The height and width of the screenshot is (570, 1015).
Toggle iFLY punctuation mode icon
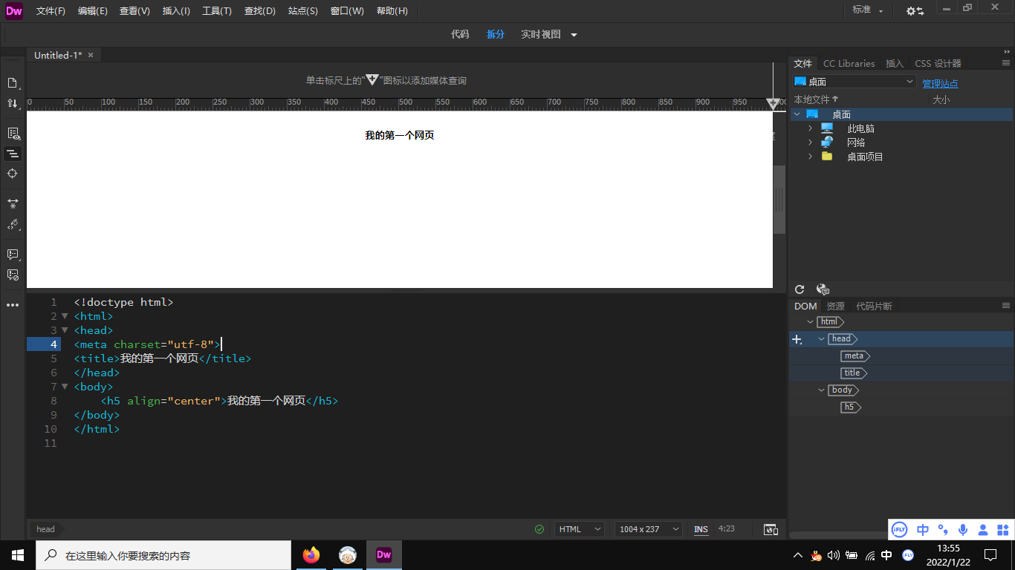[943, 529]
